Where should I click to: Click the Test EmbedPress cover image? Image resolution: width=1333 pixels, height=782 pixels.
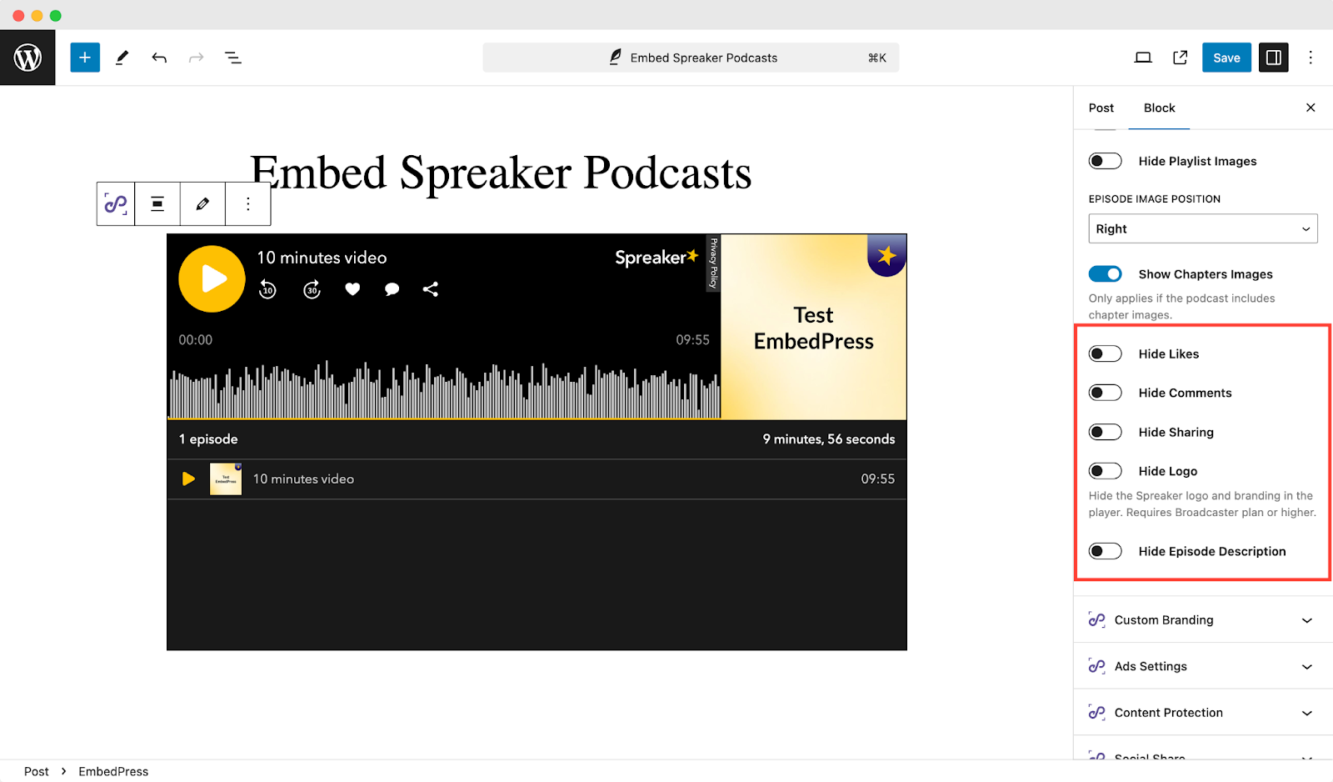(x=814, y=327)
